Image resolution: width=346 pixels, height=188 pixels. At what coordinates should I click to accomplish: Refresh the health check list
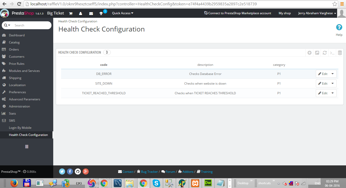pos(325,53)
